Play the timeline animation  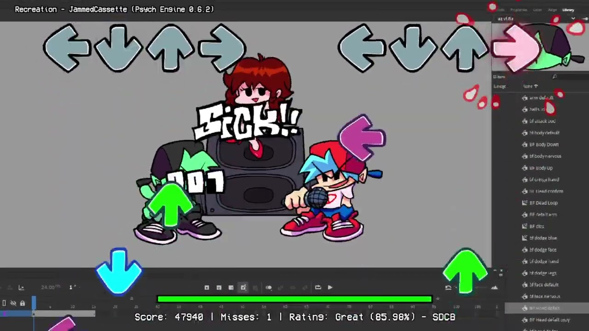[x=330, y=287]
